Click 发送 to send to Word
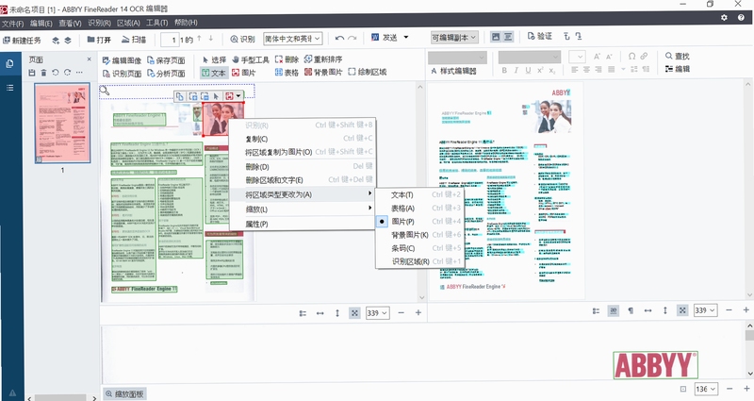The height and width of the screenshot is (401, 754). [x=385, y=37]
